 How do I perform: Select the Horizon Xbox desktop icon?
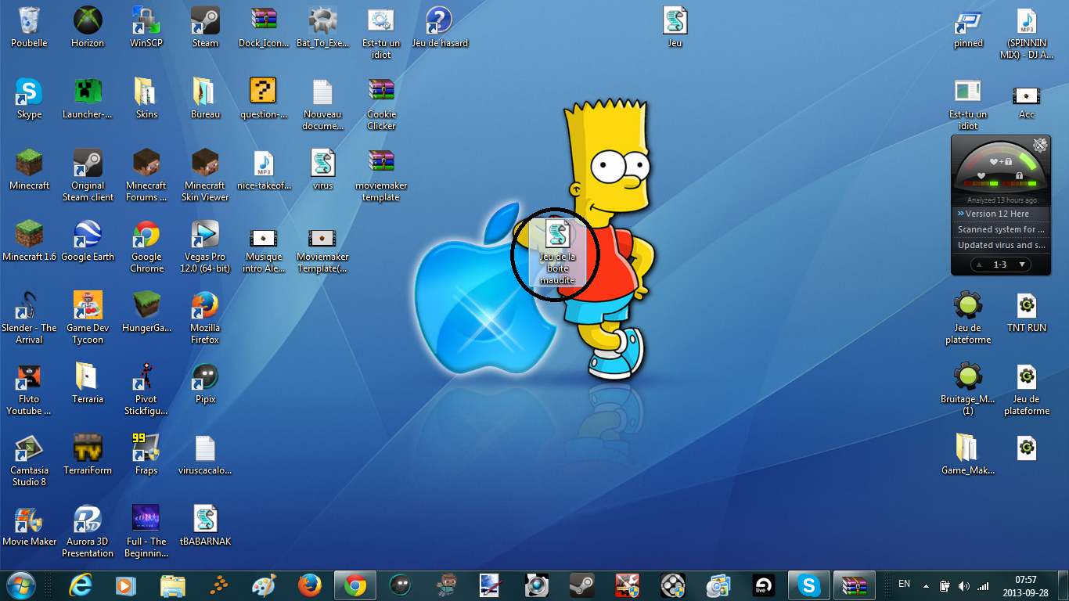click(x=88, y=27)
